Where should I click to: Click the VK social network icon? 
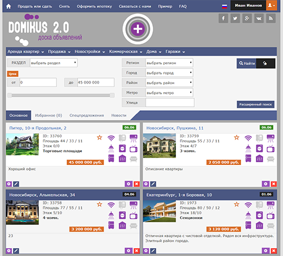point(259,18)
